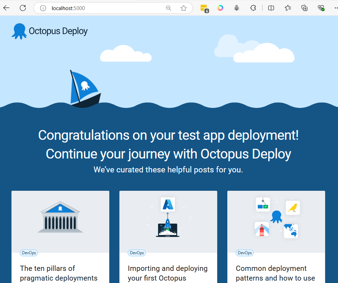
Task: Open the deployment patterns illustration thumbnail
Action: click(x=276, y=221)
